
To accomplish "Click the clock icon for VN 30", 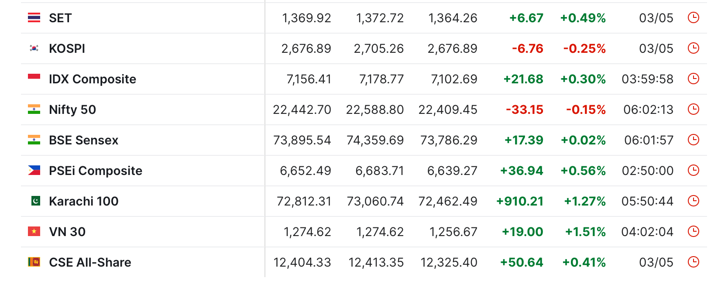I will 693,231.
